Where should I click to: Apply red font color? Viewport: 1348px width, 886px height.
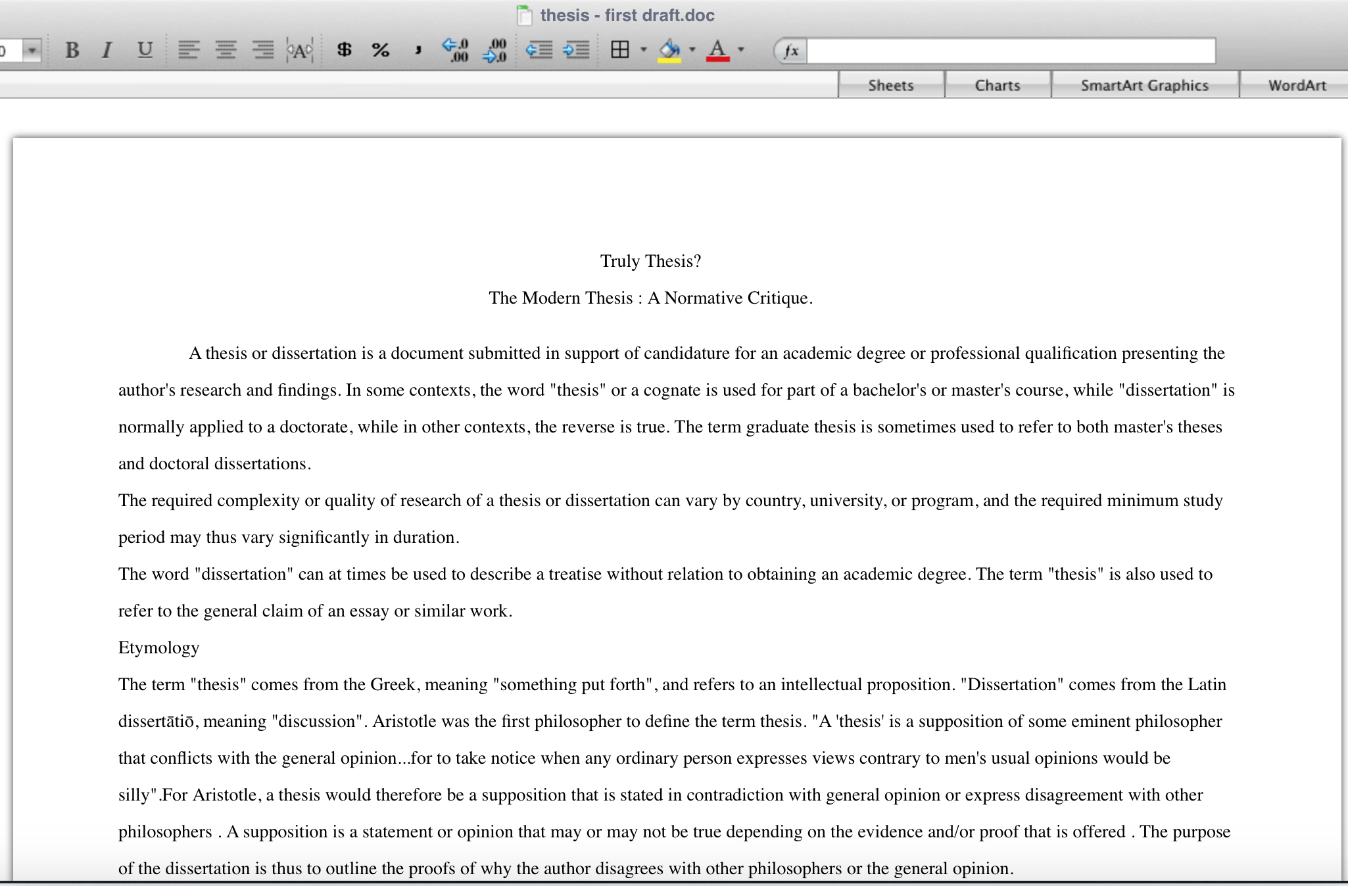click(x=718, y=51)
